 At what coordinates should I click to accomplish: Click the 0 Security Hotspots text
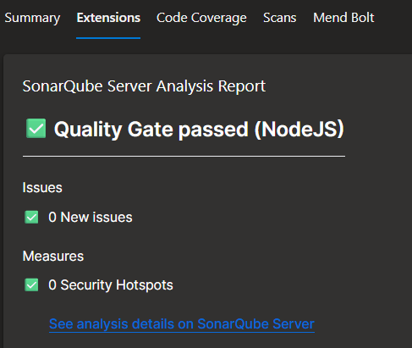(111, 285)
